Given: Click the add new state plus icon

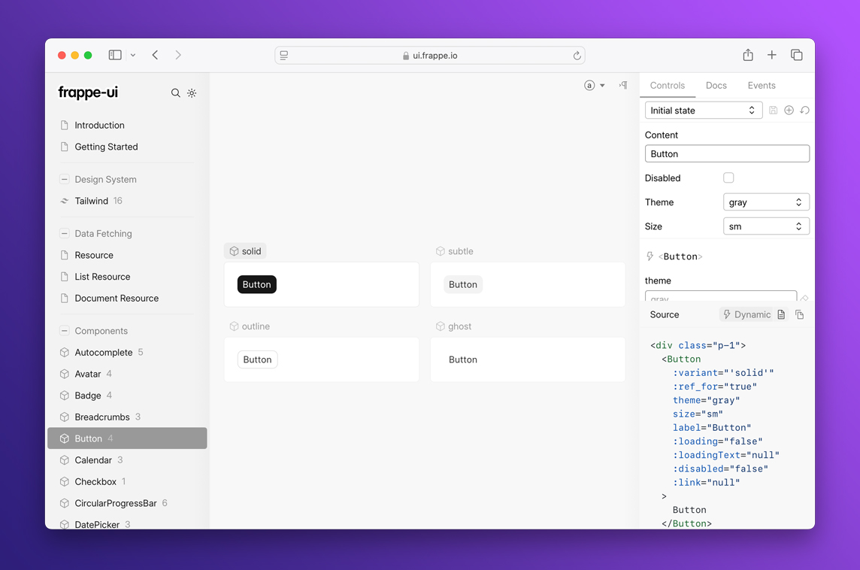Looking at the screenshot, I should tap(789, 111).
